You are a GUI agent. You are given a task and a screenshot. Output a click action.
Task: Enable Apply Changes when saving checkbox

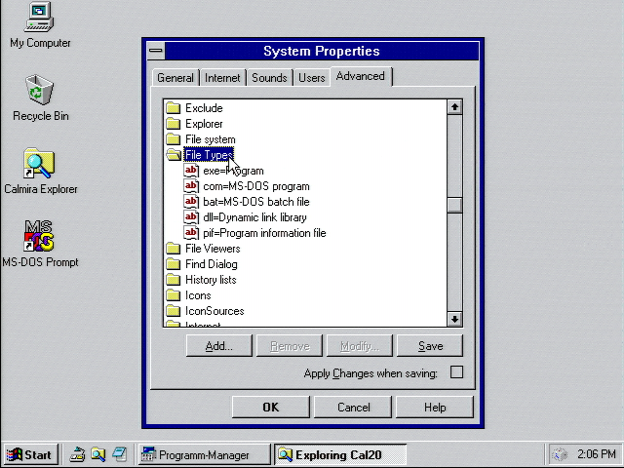point(456,372)
